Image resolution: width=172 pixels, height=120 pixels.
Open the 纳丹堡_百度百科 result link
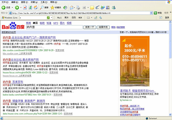[x=13, y=82]
